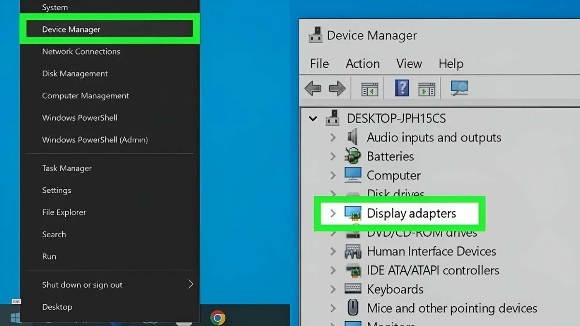Image resolution: width=580 pixels, height=326 pixels.
Task: Open the Action menu
Action: tap(362, 64)
